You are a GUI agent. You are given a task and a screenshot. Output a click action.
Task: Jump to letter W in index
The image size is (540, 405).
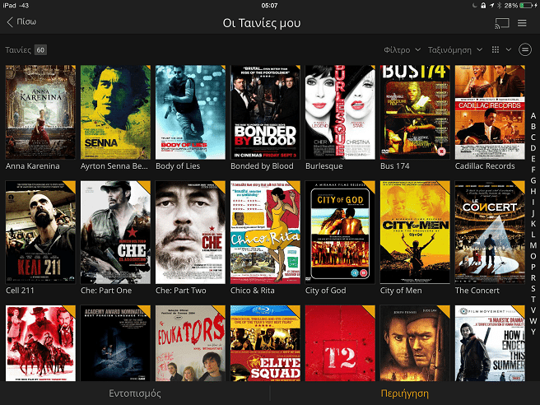pyautogui.click(x=533, y=321)
